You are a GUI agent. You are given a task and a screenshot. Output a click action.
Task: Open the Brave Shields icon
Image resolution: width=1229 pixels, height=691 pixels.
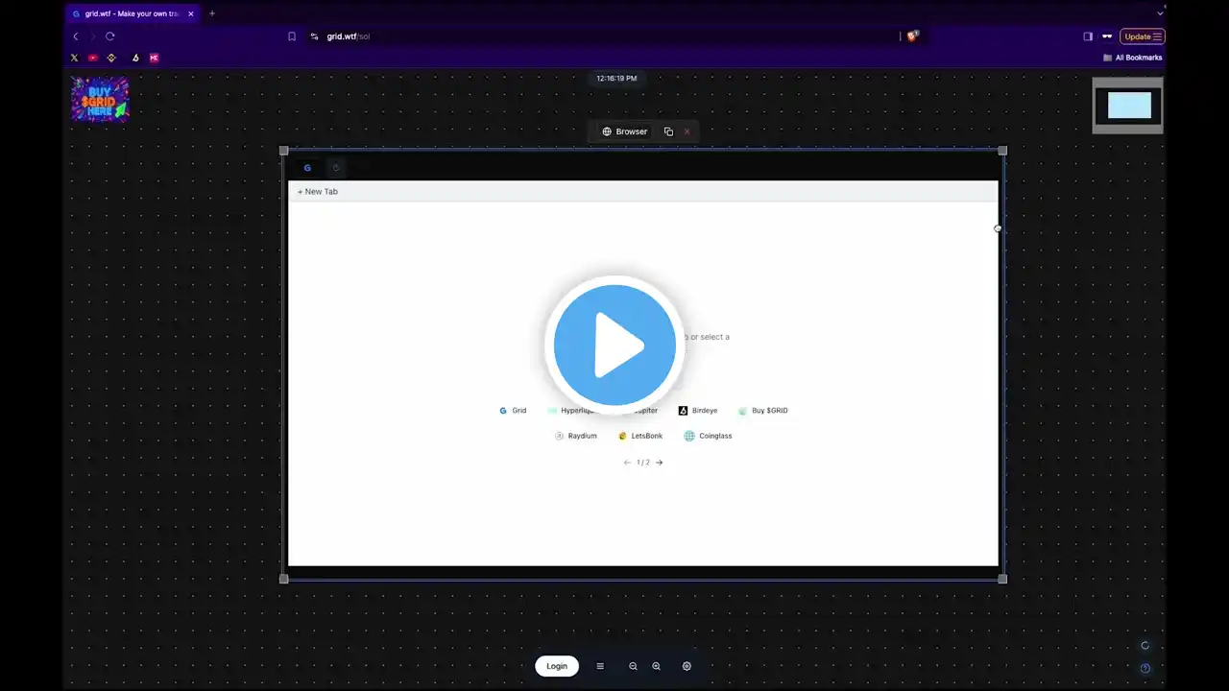pyautogui.click(x=912, y=36)
